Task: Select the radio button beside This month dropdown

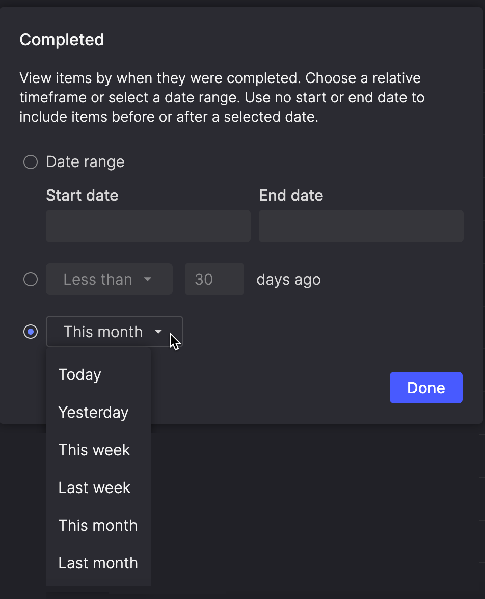Action: click(31, 332)
